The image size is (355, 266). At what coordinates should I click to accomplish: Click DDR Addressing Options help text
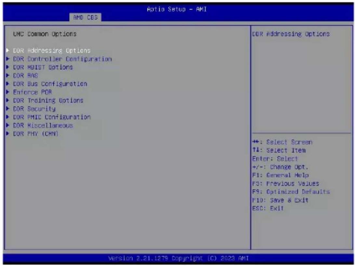coord(291,34)
